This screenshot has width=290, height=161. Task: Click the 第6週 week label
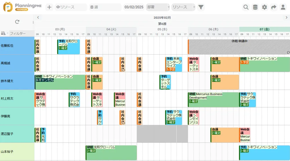coord(162,24)
